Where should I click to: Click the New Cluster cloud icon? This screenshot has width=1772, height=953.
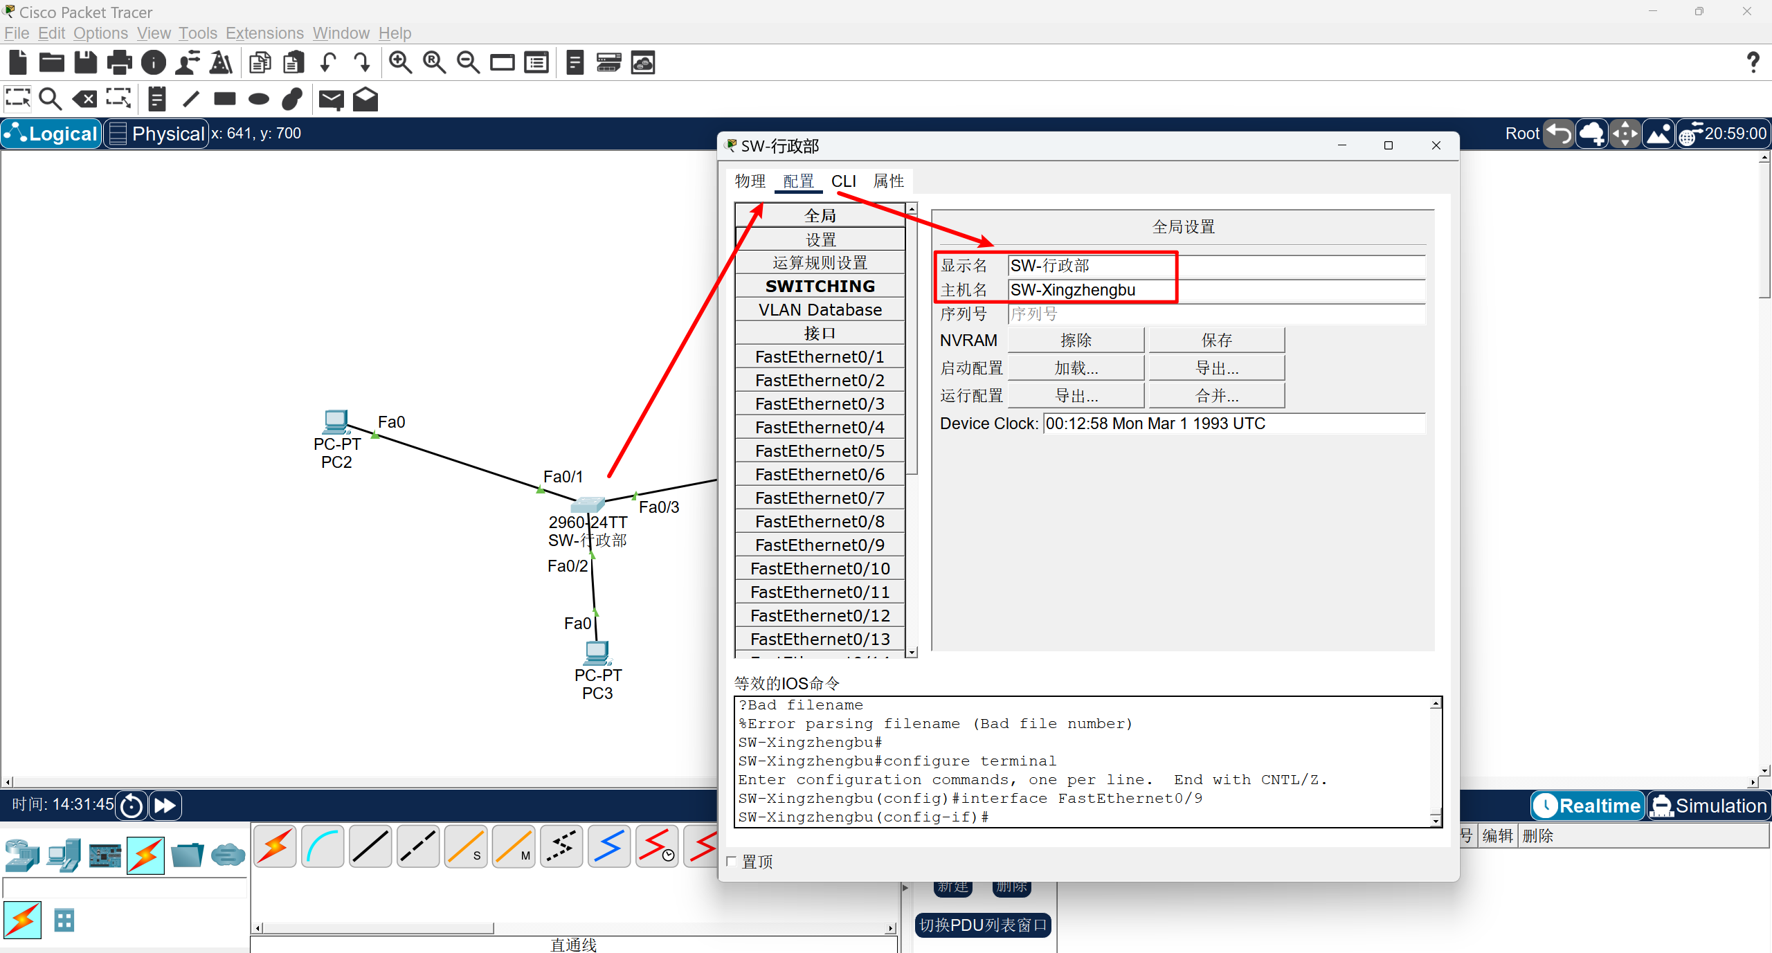1591,134
